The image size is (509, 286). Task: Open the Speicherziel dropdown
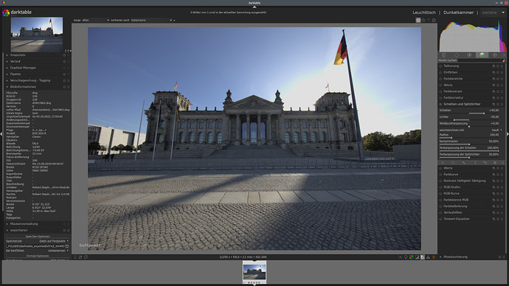pos(38,241)
